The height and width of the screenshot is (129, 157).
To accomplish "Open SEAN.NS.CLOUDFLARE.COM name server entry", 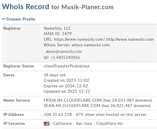I will point(72,106).
